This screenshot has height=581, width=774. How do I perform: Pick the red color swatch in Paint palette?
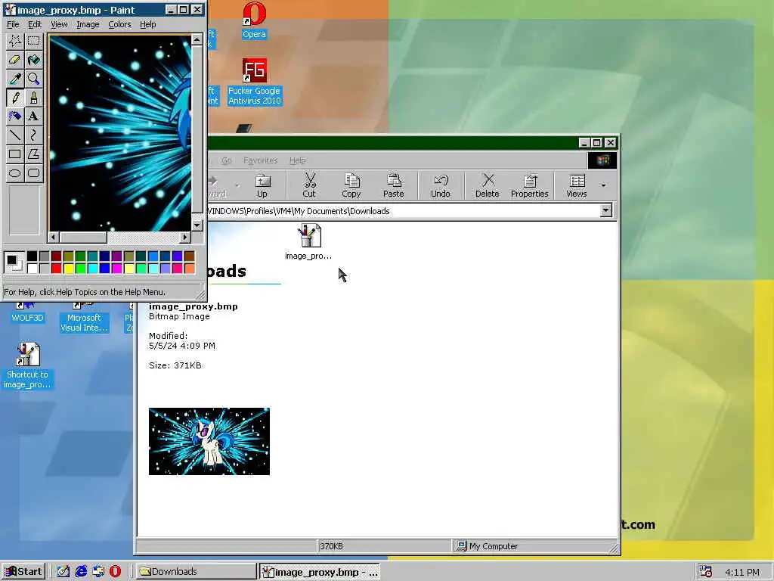(56, 269)
